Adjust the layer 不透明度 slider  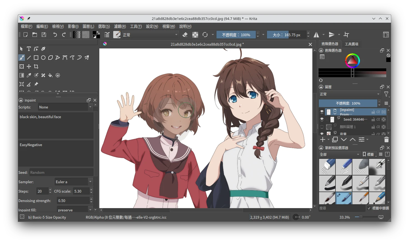click(x=348, y=103)
